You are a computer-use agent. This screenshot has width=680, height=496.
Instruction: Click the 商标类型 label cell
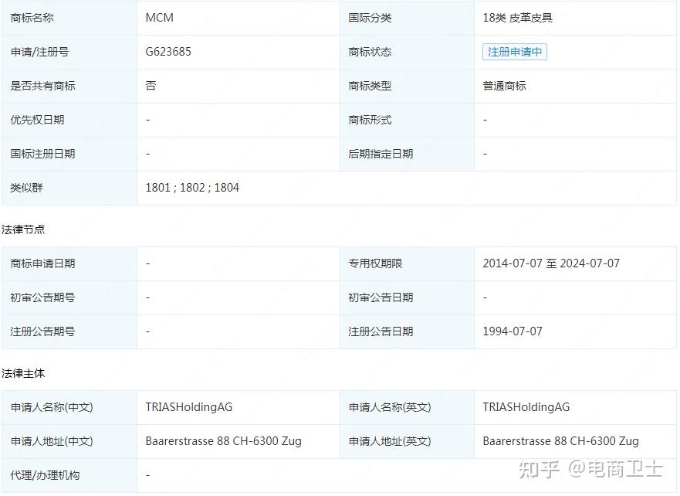(407, 86)
